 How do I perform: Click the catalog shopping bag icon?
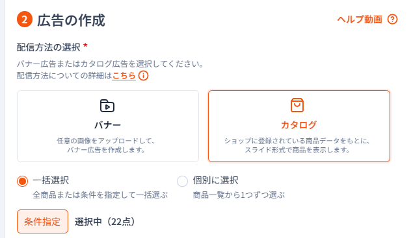coord(297,105)
